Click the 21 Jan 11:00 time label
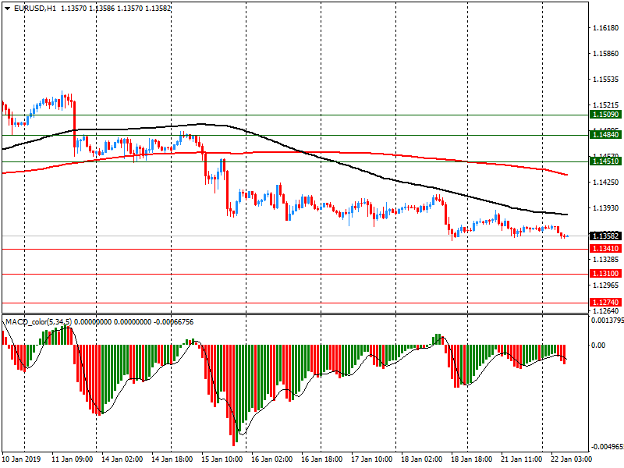The height and width of the screenshot is (468, 624). 522,459
